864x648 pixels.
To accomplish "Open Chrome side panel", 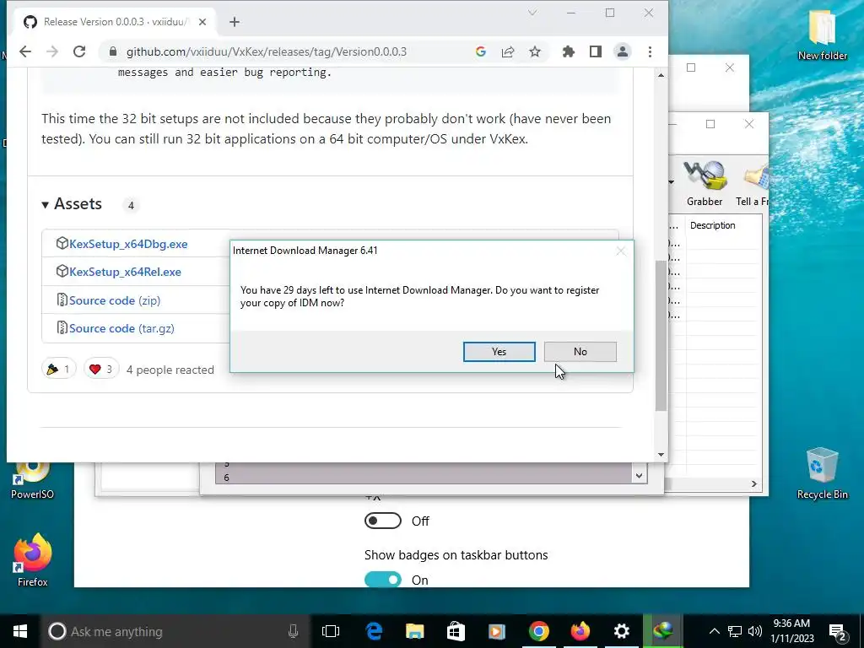I will tap(595, 51).
